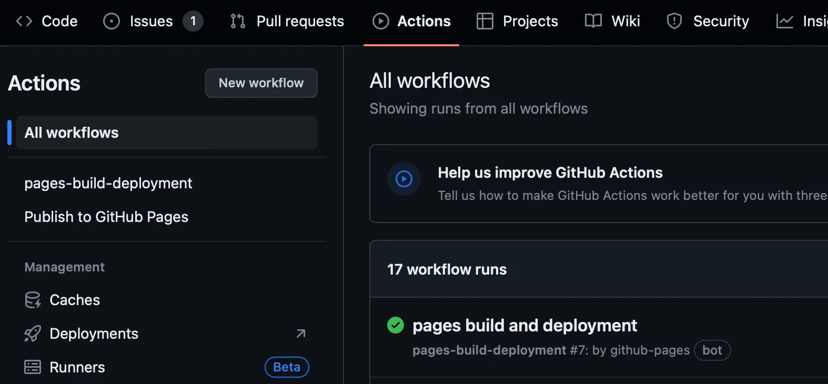Click the 17 workflow runs heading
Image resolution: width=828 pixels, height=384 pixels.
pyautogui.click(x=447, y=269)
